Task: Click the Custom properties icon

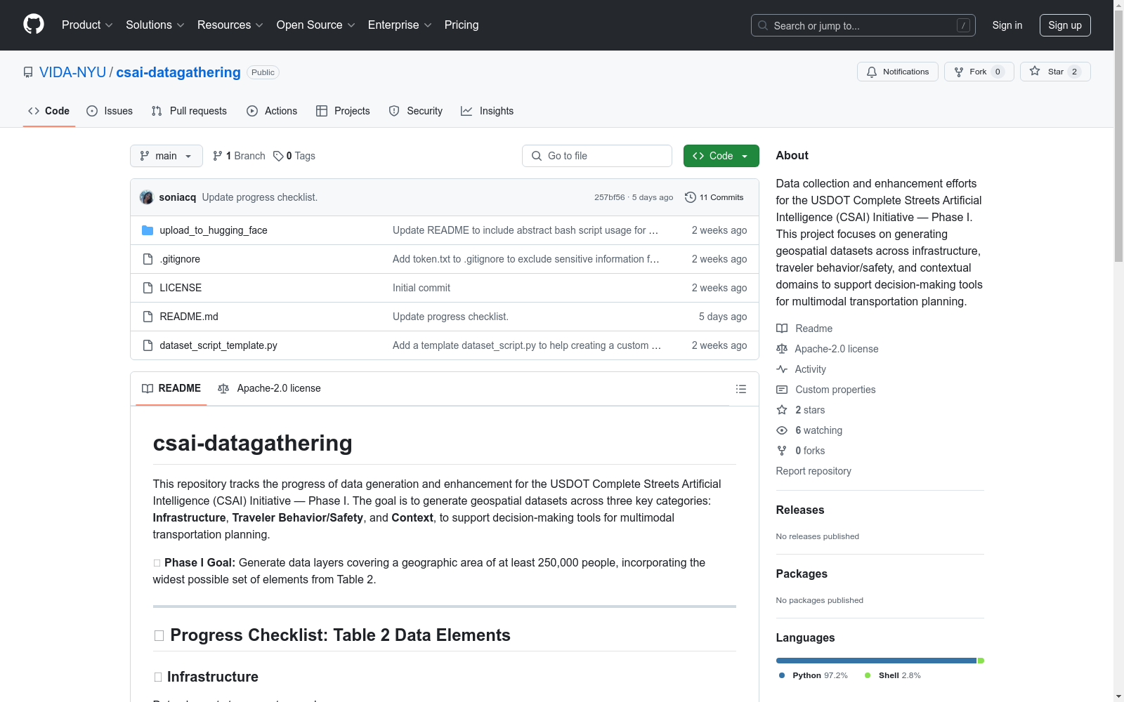Action: pos(782,390)
